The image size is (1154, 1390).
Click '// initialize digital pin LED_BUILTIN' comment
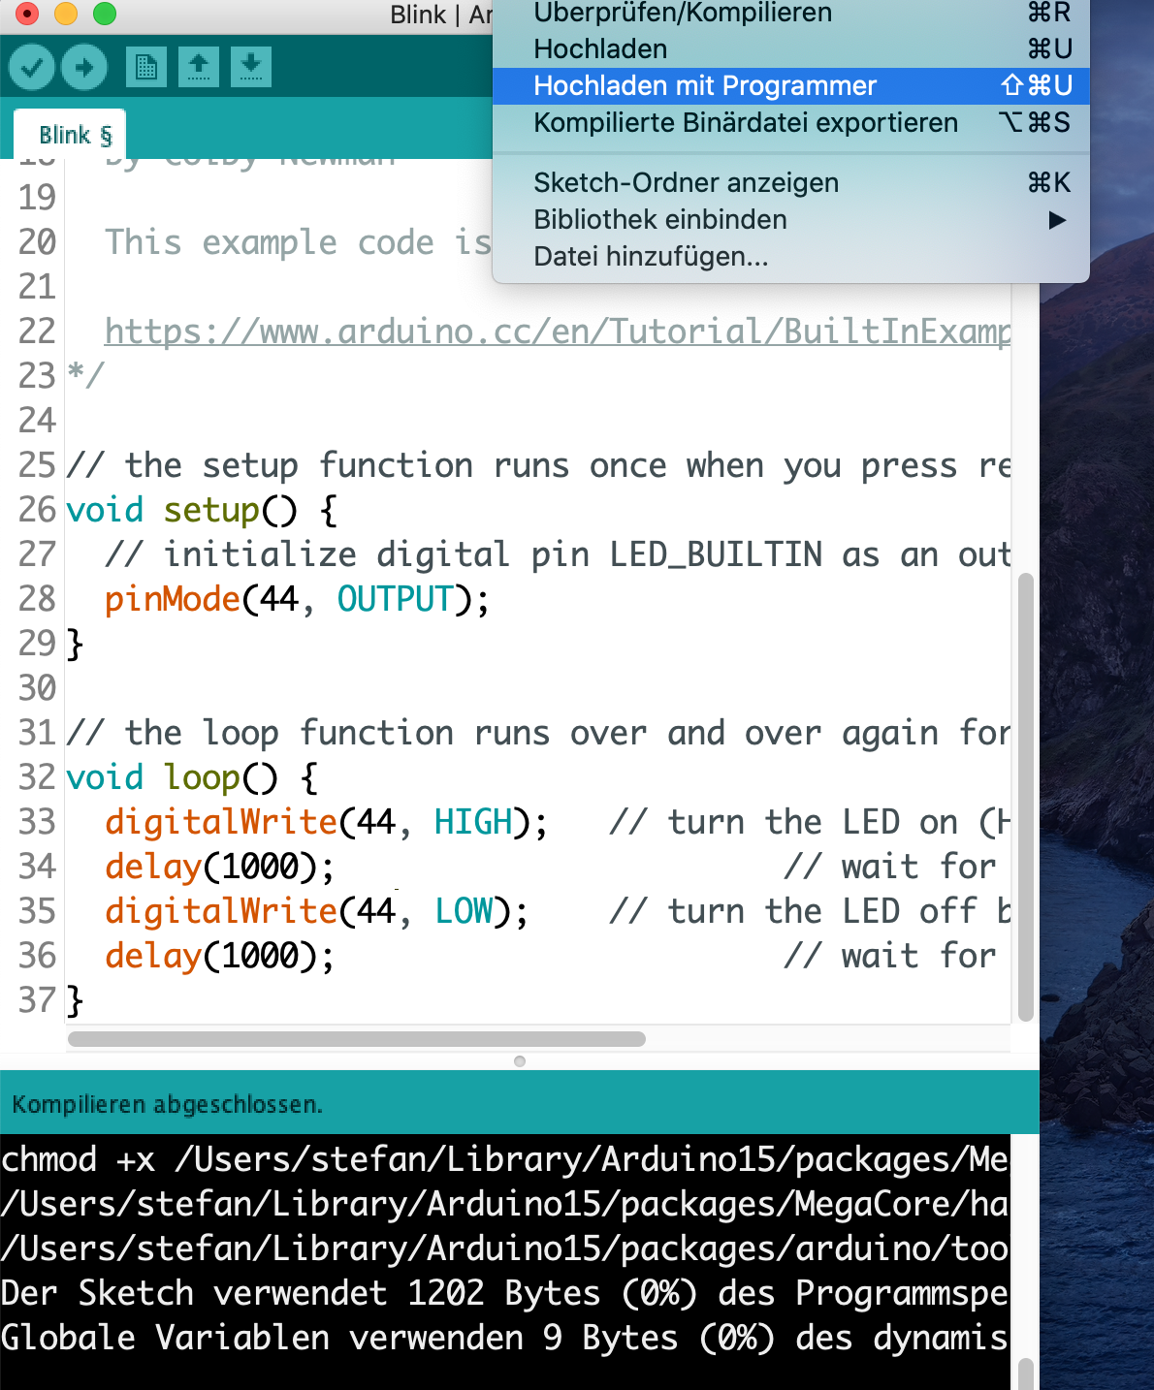pos(558,554)
